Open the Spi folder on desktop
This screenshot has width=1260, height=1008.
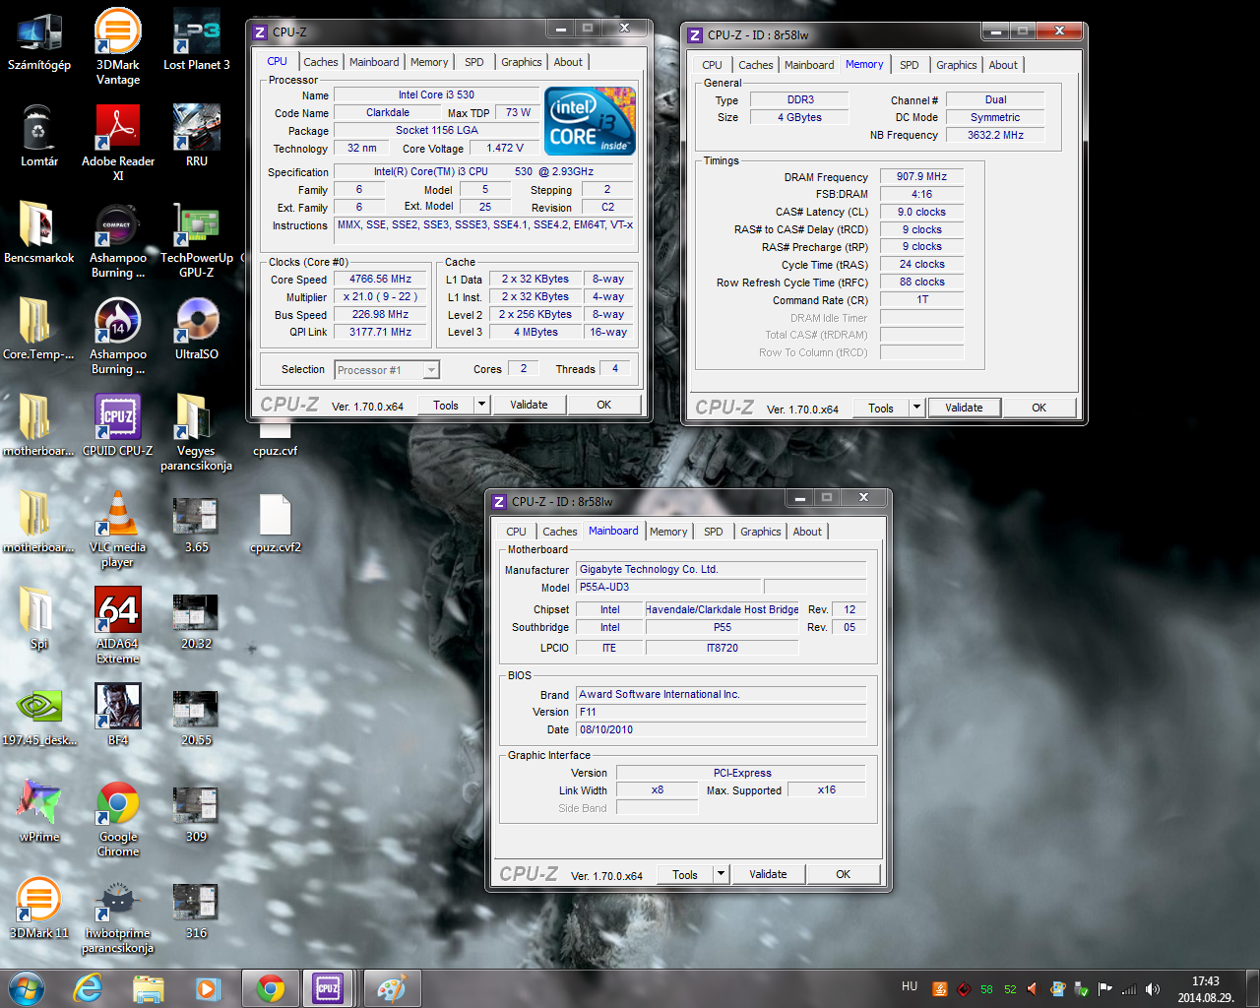39,617
